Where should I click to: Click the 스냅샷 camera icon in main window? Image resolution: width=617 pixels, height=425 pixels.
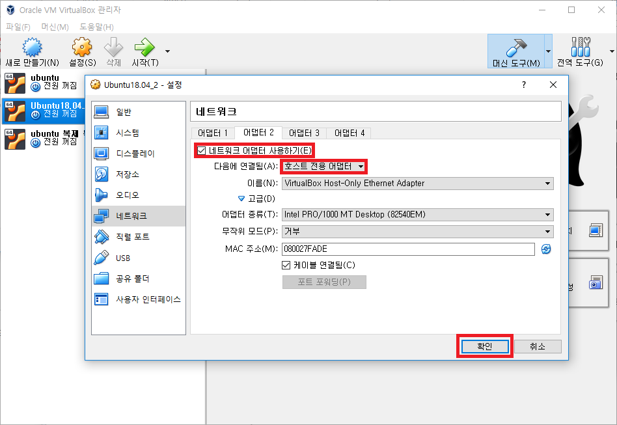(x=596, y=282)
